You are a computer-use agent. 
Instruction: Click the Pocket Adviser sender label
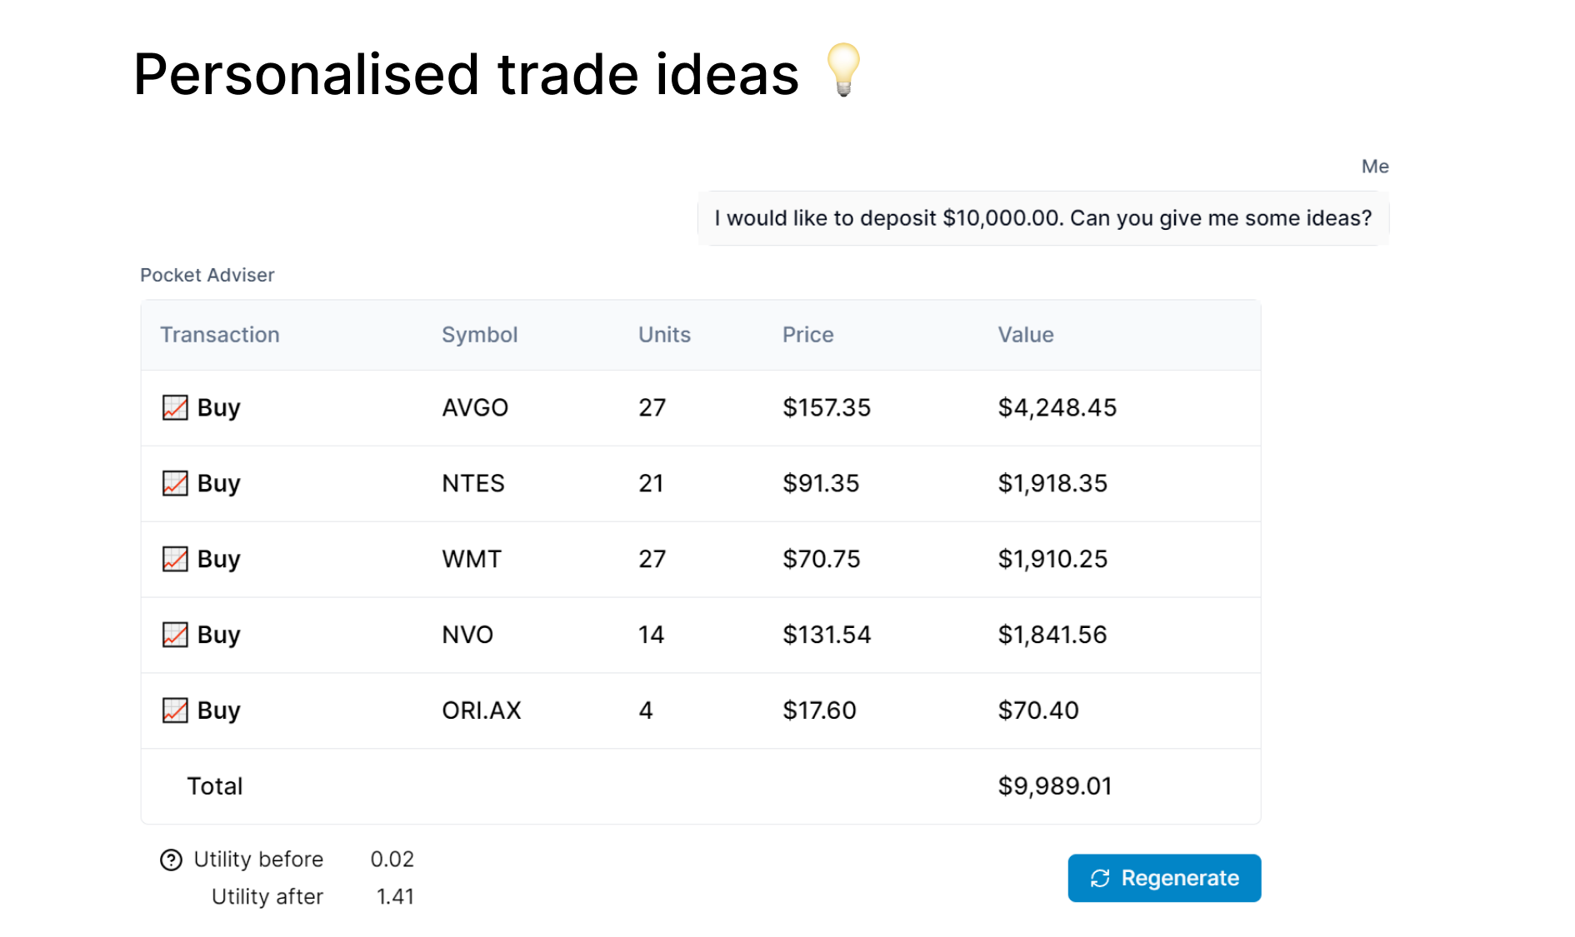point(207,275)
